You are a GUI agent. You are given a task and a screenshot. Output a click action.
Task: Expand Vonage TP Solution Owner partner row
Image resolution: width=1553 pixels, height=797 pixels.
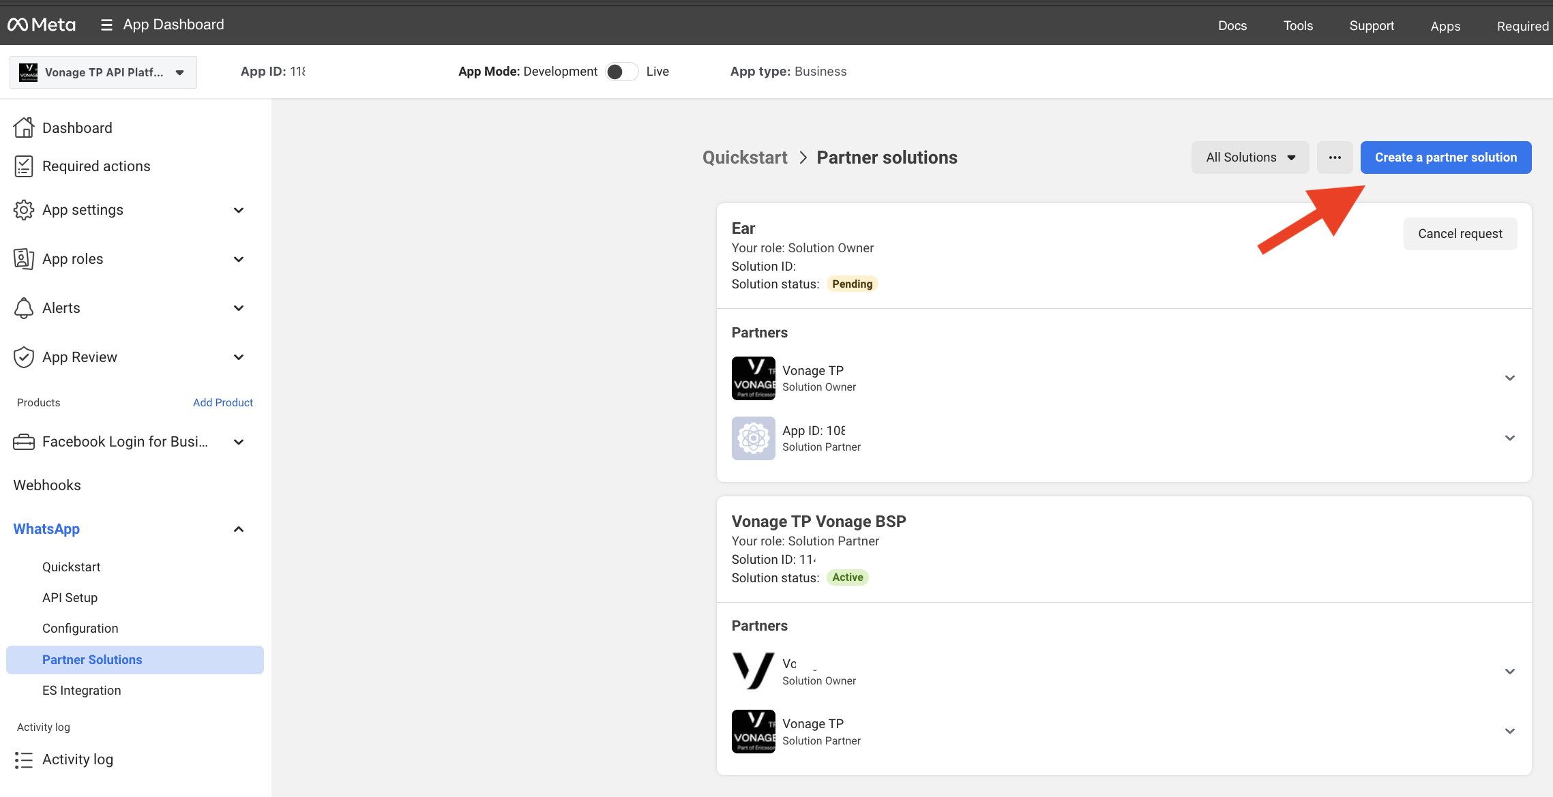click(1510, 378)
